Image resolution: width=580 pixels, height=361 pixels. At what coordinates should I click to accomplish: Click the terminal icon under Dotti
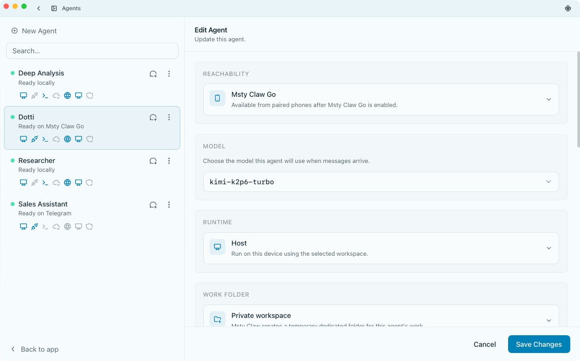45,139
